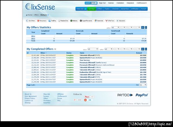
Task: Open the View Ads menu
Action: (x=81, y=9)
